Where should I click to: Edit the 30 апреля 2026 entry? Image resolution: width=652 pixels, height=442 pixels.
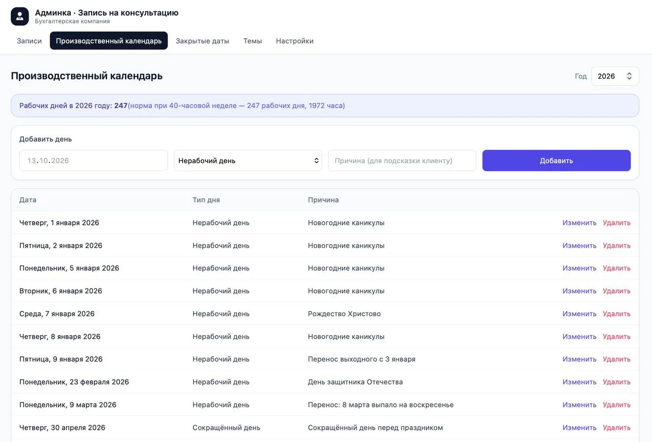point(579,428)
